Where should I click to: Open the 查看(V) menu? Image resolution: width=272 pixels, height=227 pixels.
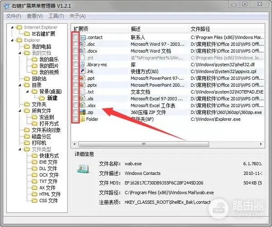(x=35, y=16)
